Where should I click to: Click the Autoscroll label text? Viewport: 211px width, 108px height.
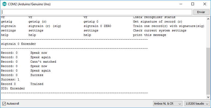13,104
